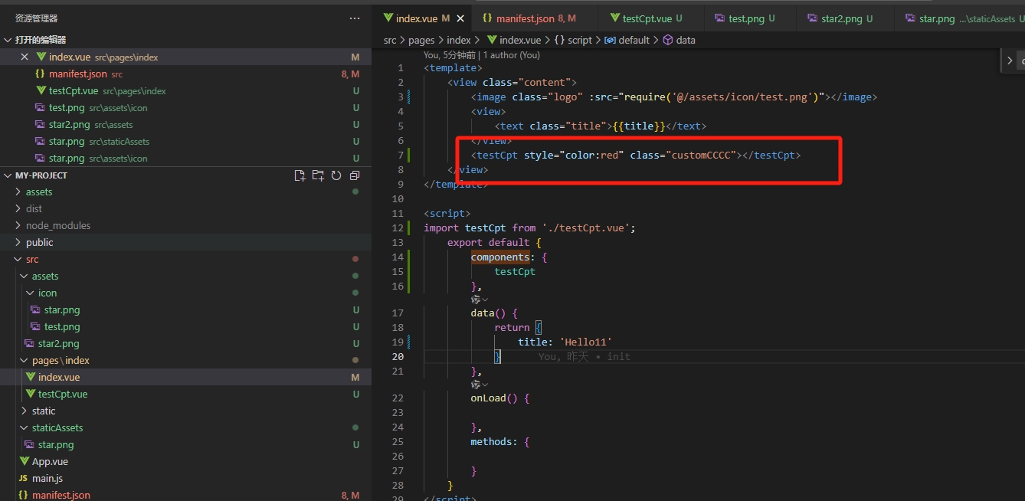1025x501 pixels.
Task: Open the data breadcrumb symbol
Action: [679, 41]
